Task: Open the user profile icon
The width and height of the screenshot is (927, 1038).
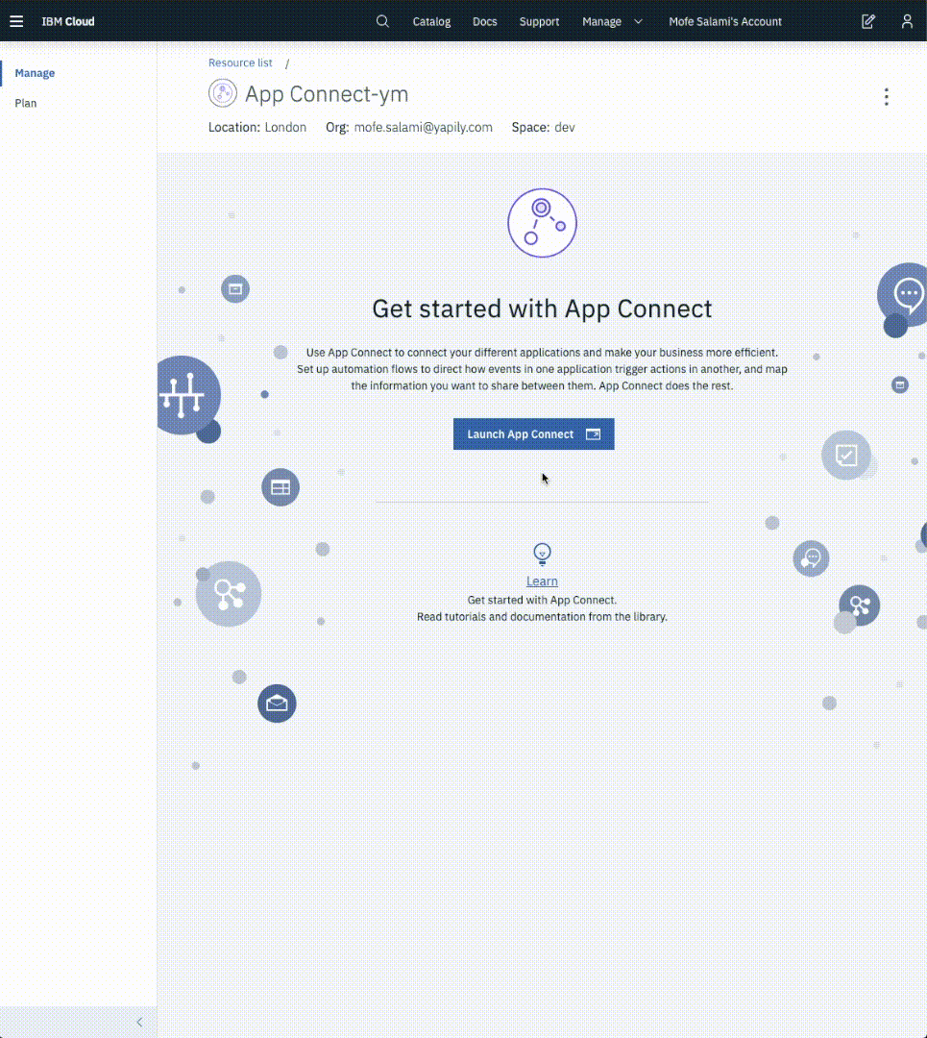Action: (907, 21)
